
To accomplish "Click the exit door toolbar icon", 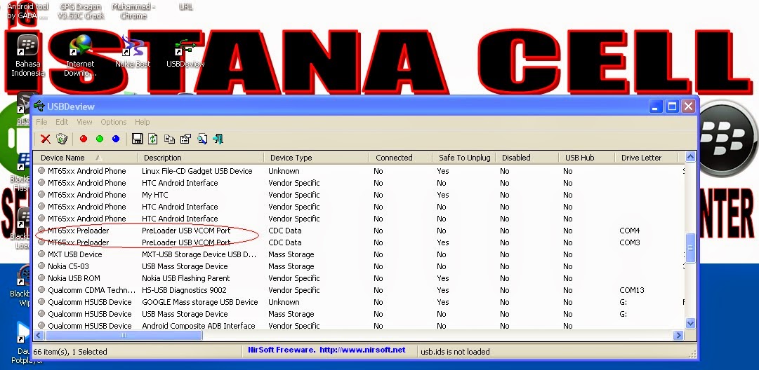I will [x=218, y=139].
